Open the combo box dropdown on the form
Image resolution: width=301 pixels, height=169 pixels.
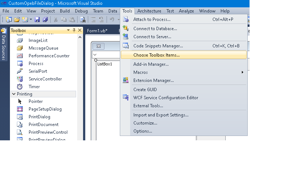[x=95, y=55]
